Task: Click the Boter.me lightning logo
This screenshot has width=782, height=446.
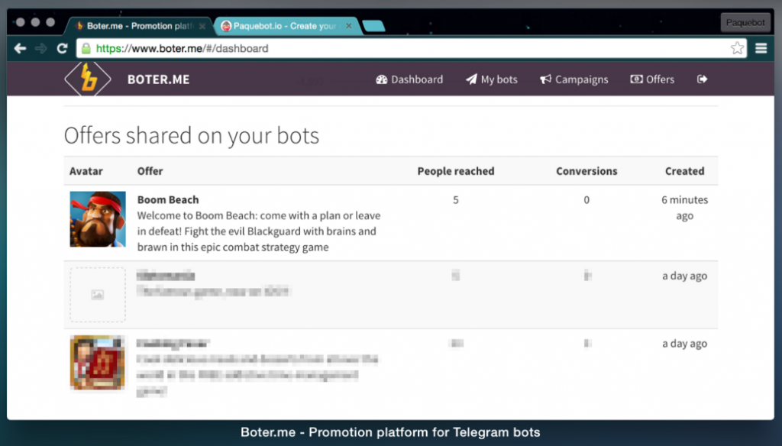Action: 88,79
